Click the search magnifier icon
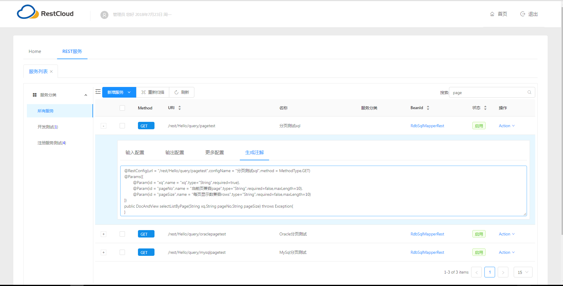Screen dimensions: 563x286 (x=529, y=92)
